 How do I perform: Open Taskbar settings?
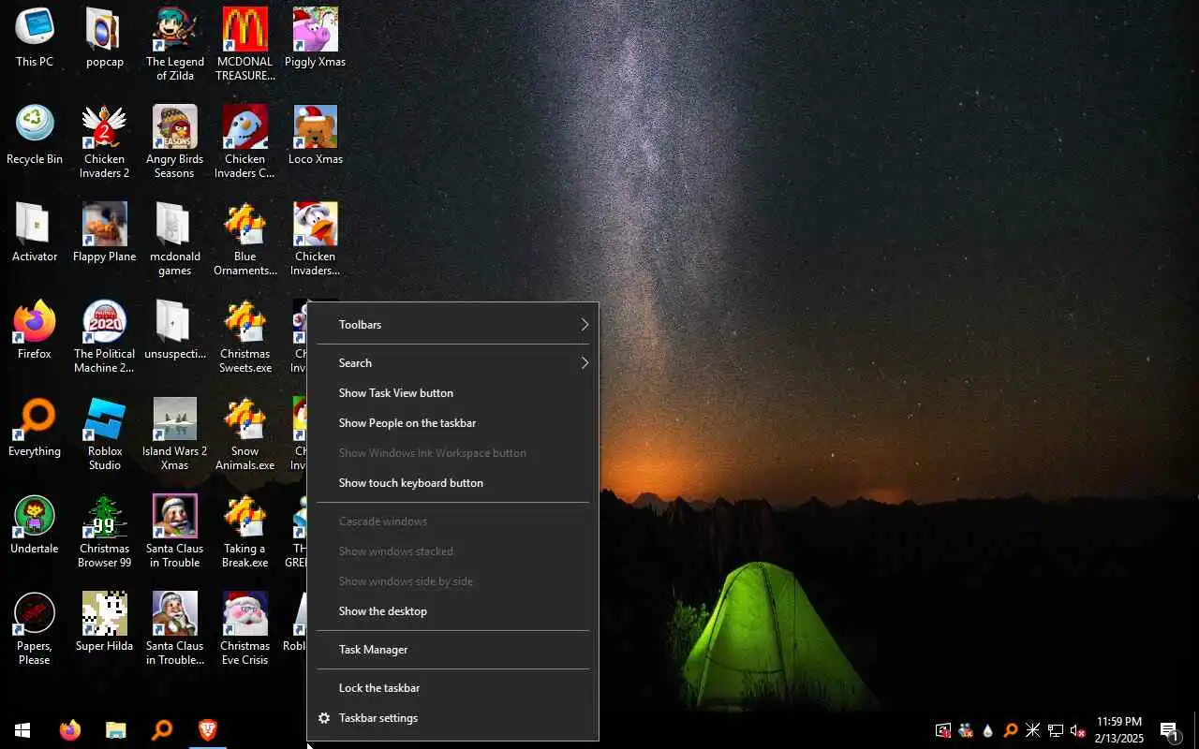453,718
